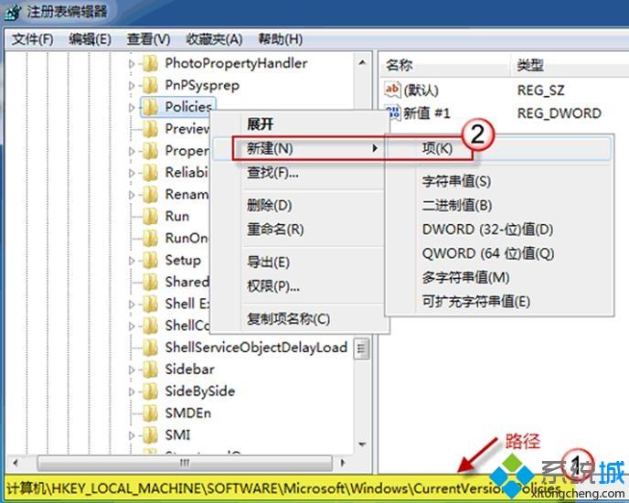Select the PnPSysprep key label
Screen dimensions: 629x503
tap(202, 85)
